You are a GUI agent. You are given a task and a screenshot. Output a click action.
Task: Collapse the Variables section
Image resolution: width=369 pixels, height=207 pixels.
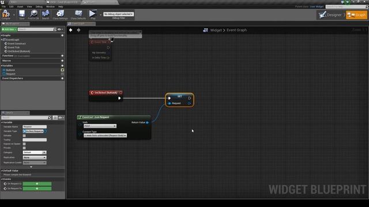(2, 66)
